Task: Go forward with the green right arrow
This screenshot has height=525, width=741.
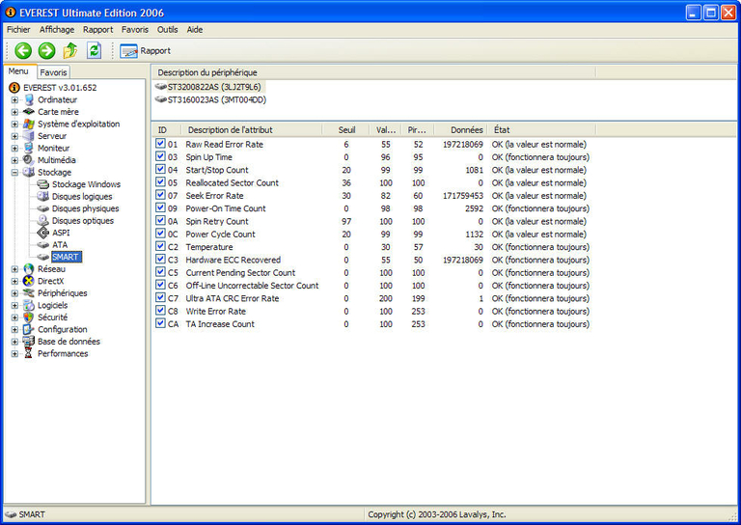Action: [46, 50]
